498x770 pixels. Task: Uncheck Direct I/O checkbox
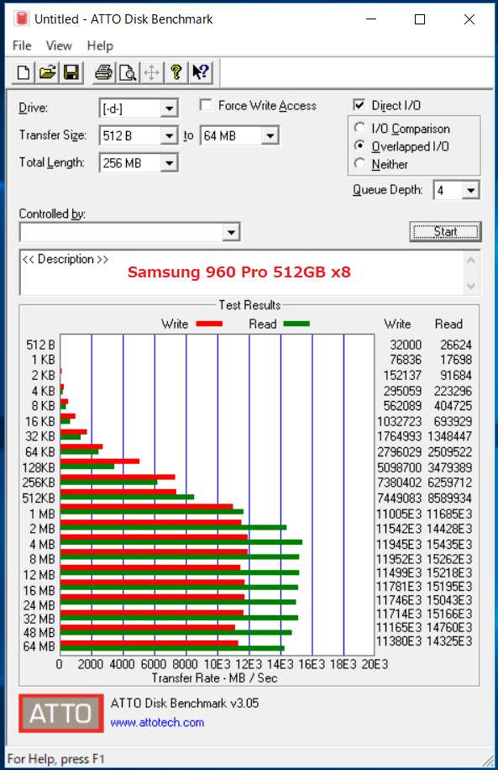point(359,105)
